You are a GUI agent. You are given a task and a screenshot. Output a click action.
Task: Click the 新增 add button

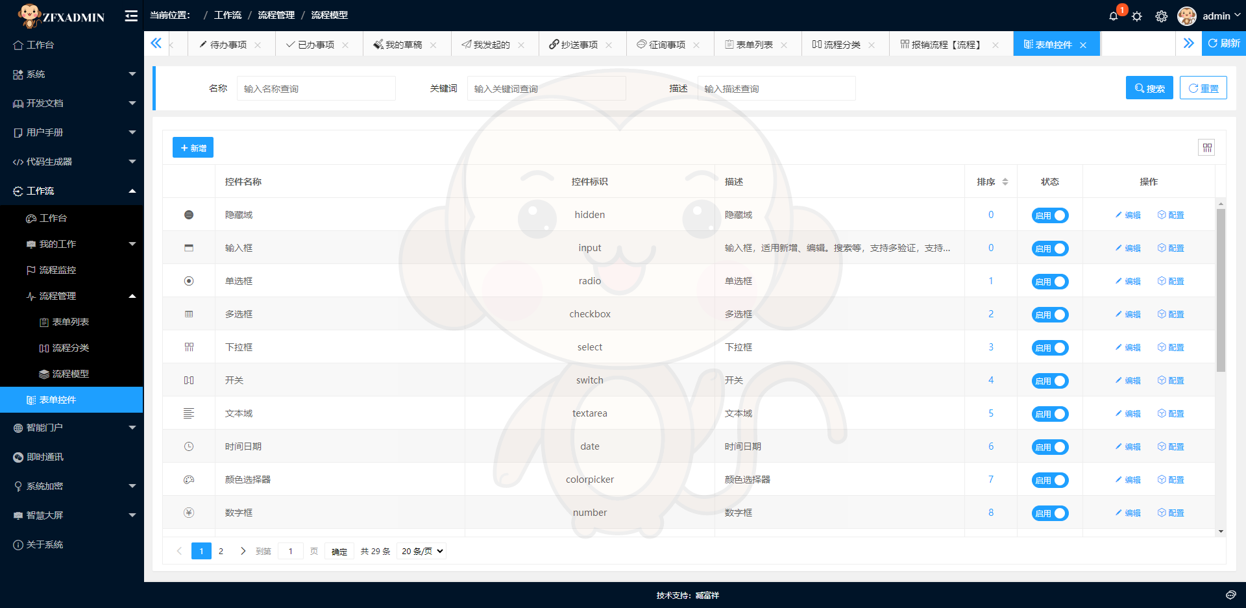[x=193, y=148]
